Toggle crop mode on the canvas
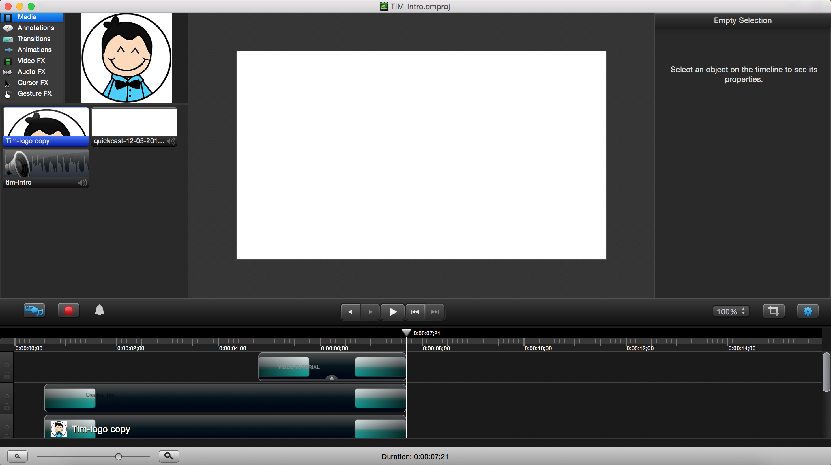 point(774,311)
